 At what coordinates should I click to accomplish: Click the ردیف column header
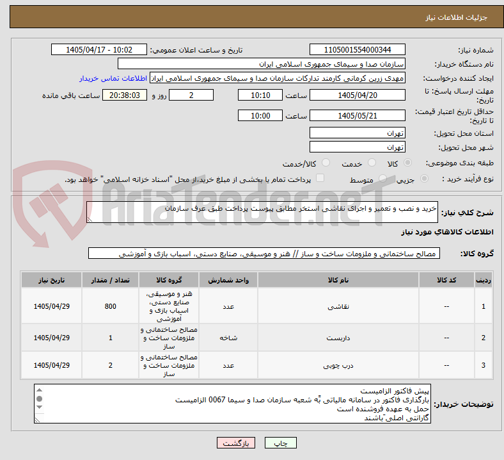(x=484, y=280)
